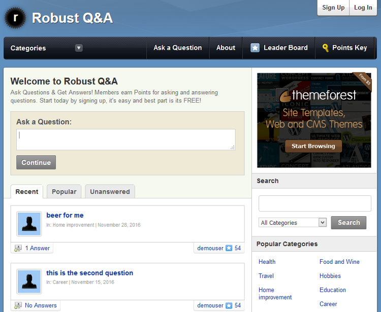Open the Food and Wine category
This screenshot has width=381, height=312.
click(339, 262)
